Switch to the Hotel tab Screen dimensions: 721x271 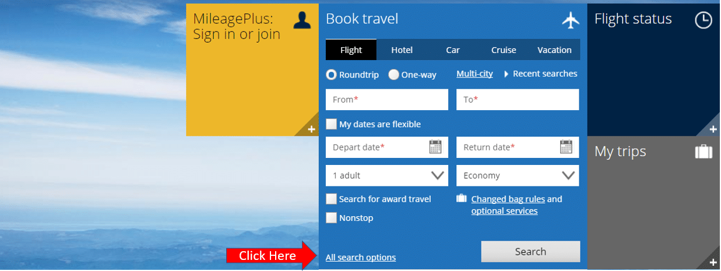[402, 50]
